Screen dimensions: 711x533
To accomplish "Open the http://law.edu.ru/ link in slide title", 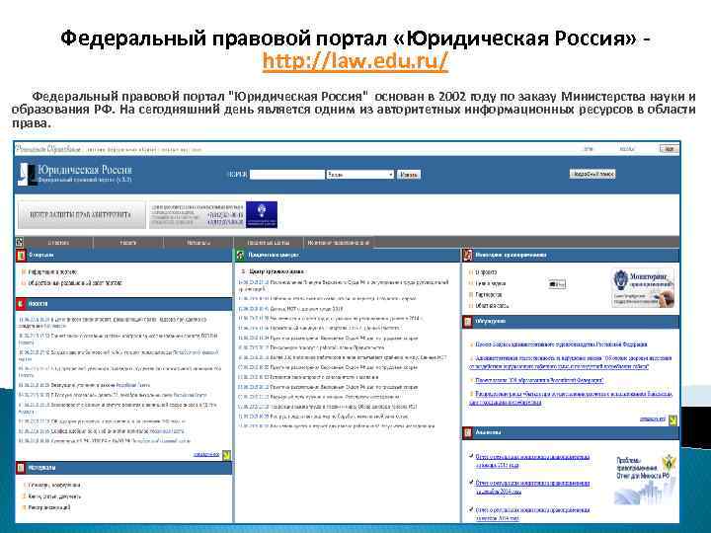I will coord(355,61).
